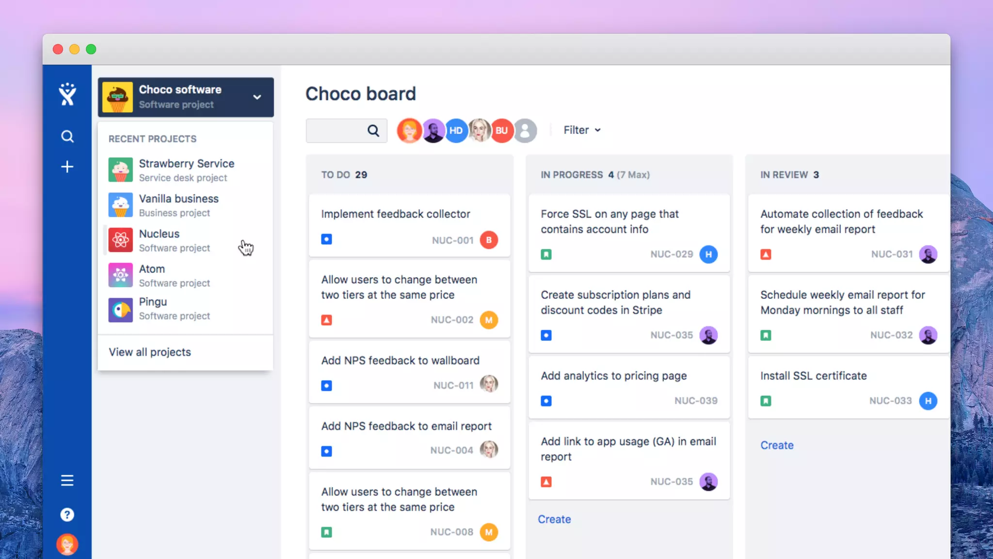Click Create under In Review column

[x=777, y=445]
